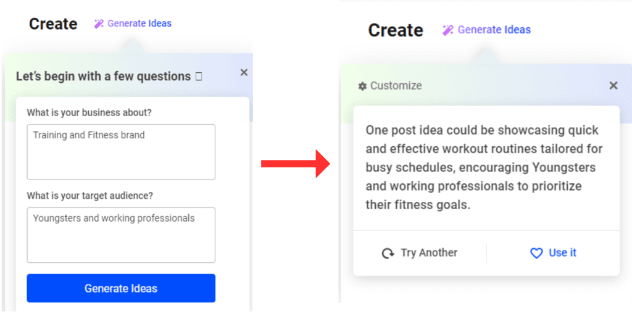Click the Try Another refresh icon

388,253
